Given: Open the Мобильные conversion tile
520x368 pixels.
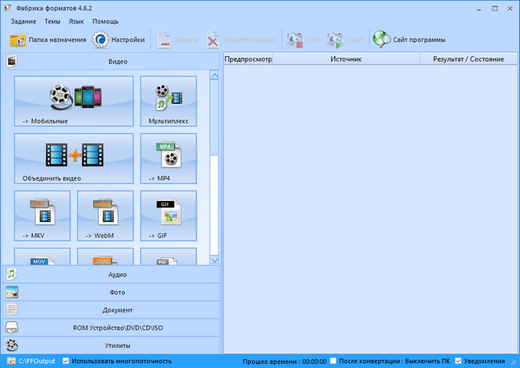Looking at the screenshot, I should (73, 101).
